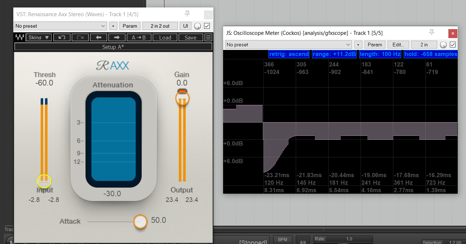The image size is (466, 244).
Task: Toggle bypass checkbox for Renaissance Axx
Action: click(x=207, y=26)
